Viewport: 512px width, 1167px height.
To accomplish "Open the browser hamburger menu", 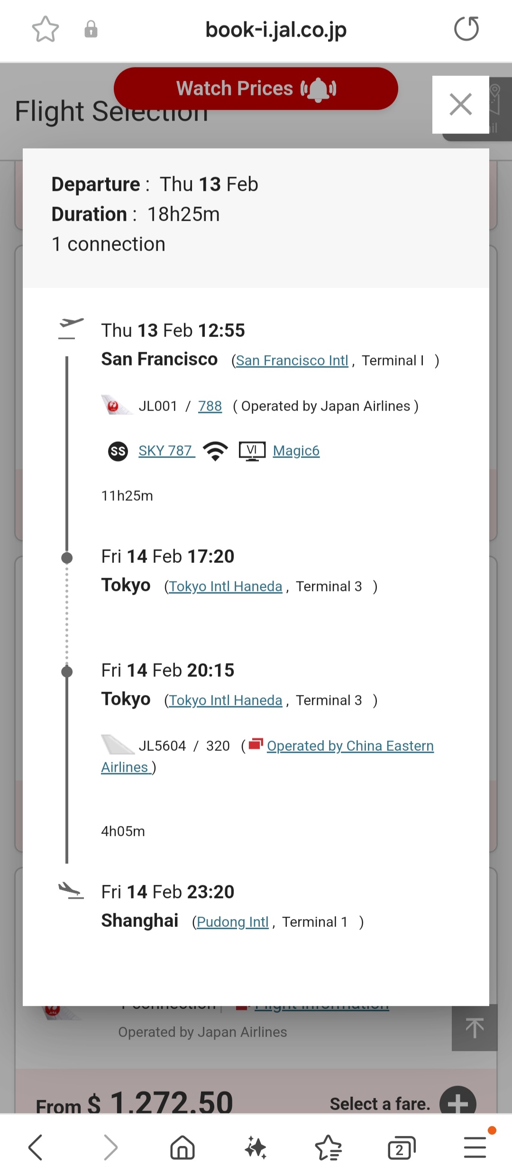I will tap(475, 1148).
